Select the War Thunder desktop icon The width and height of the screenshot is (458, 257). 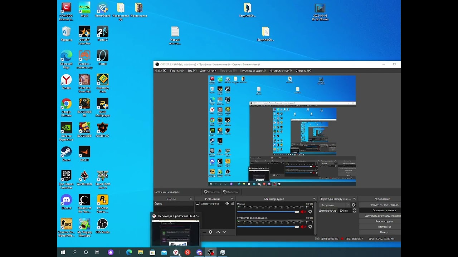(x=84, y=178)
